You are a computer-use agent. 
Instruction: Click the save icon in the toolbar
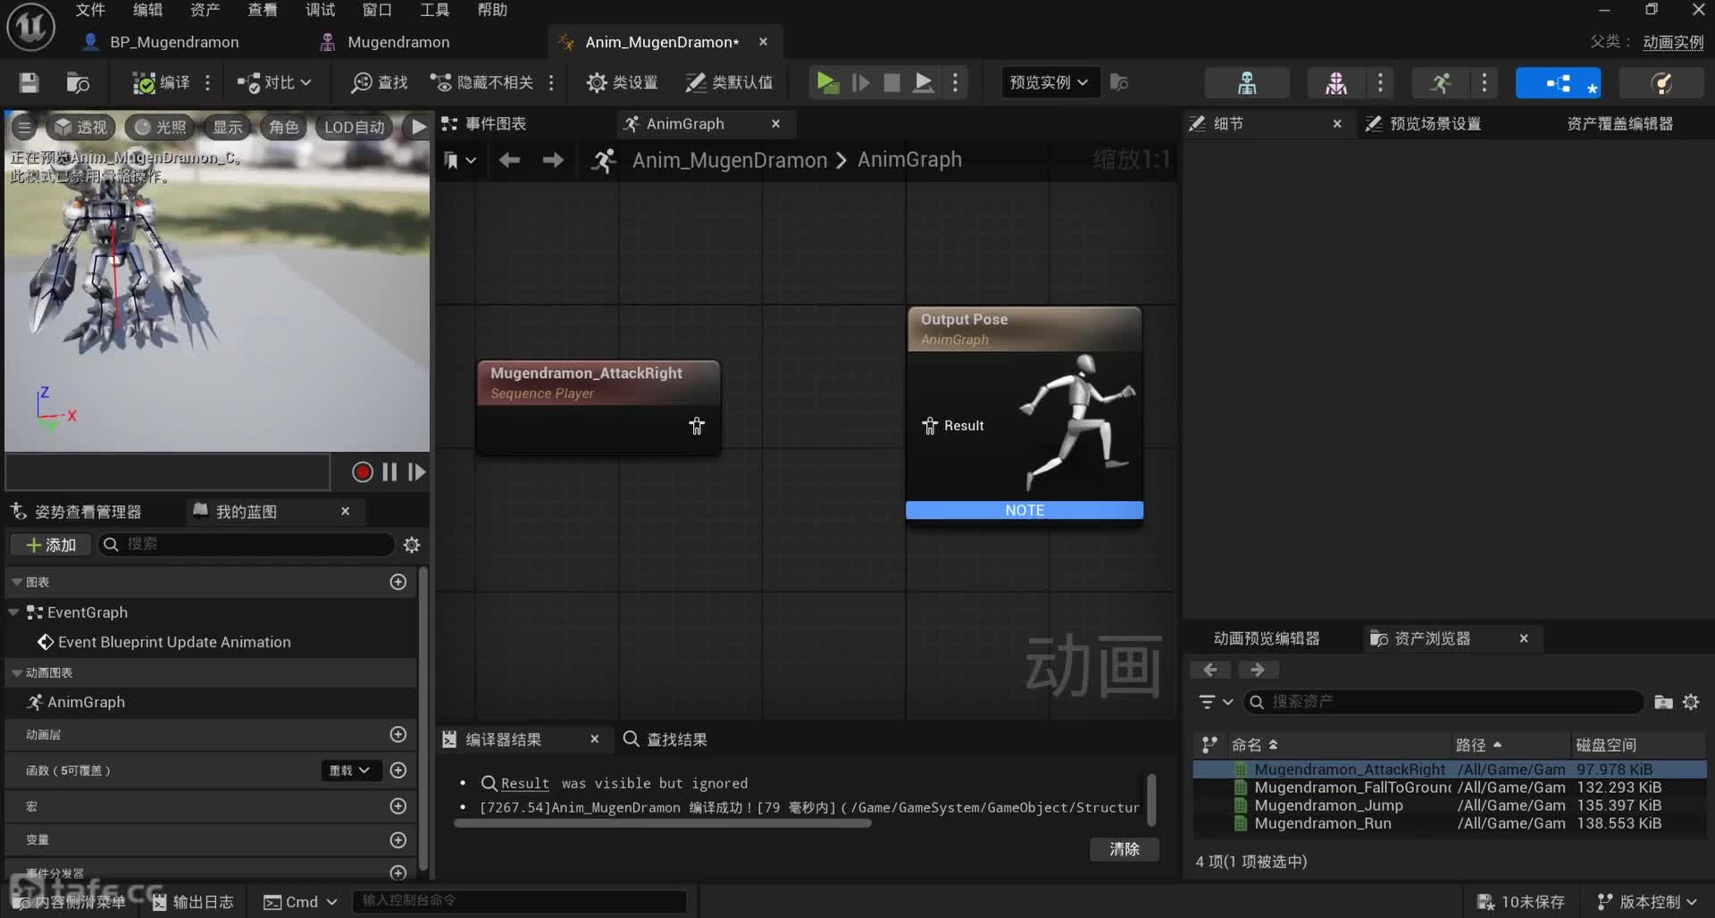pos(29,83)
